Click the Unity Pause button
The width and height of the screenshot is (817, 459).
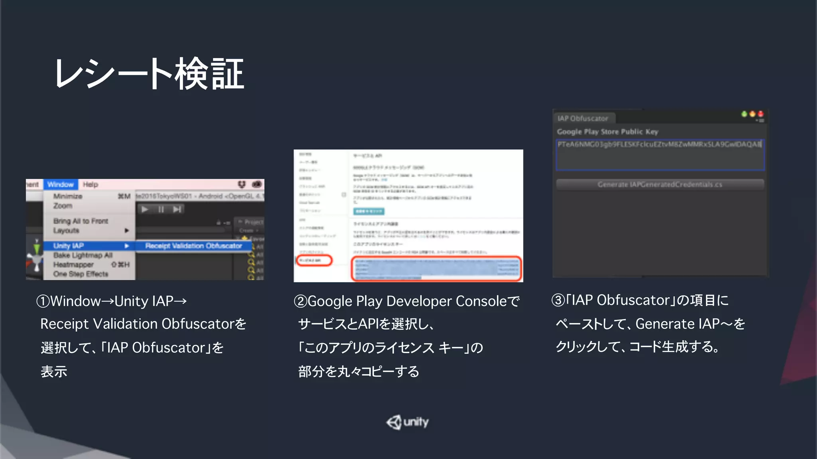[161, 209]
